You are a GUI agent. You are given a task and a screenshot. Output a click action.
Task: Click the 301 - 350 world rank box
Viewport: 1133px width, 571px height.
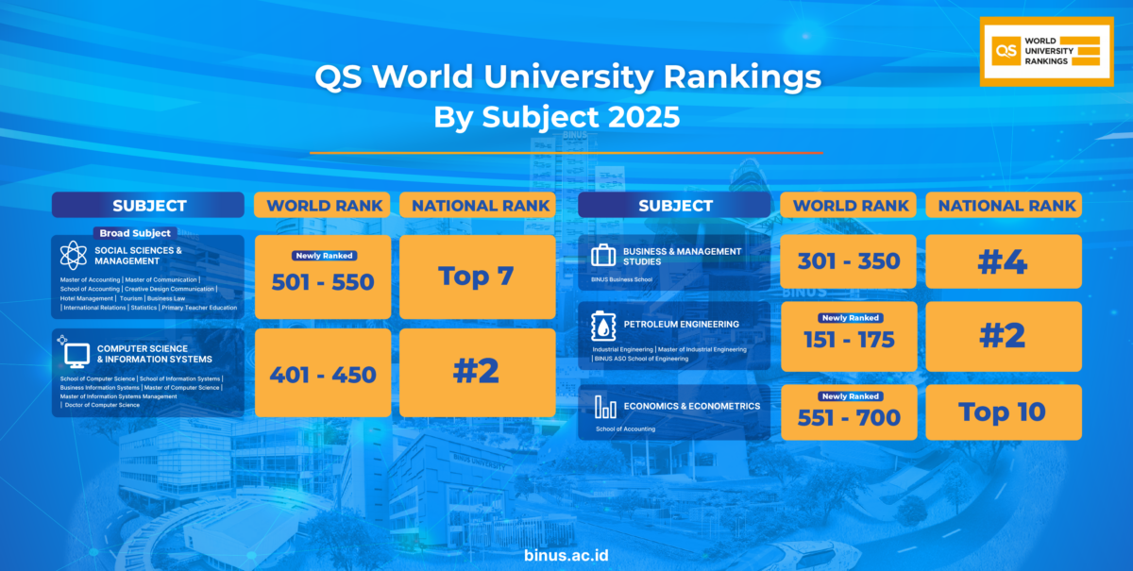point(849,261)
